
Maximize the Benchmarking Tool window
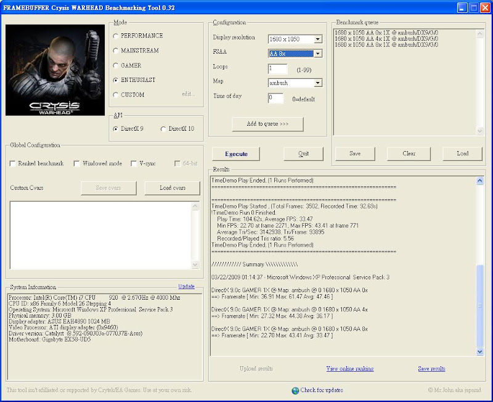[x=473, y=8]
